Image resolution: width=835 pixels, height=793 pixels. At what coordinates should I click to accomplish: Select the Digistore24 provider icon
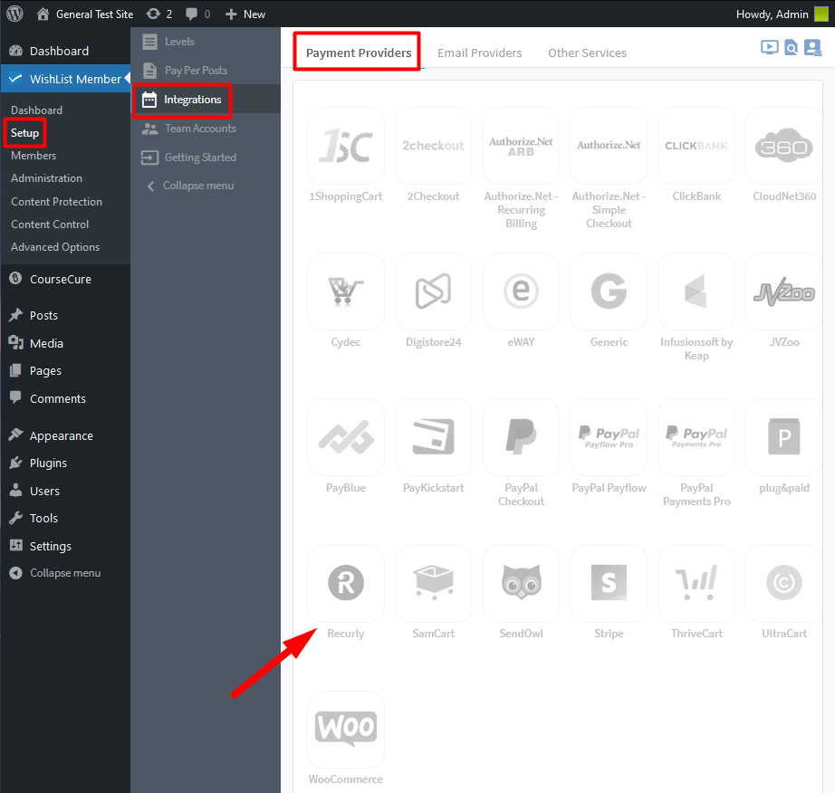coord(434,291)
